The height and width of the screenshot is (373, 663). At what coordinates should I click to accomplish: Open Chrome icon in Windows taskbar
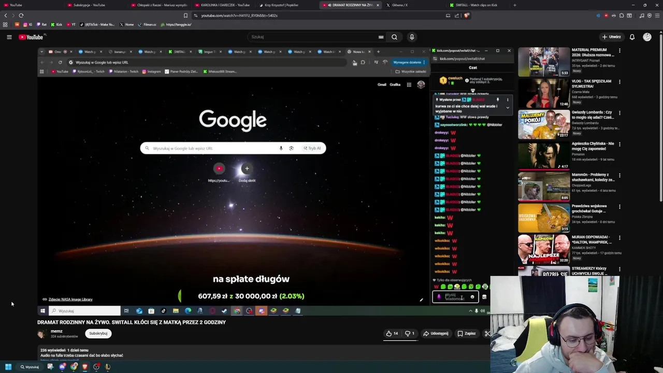pyautogui.click(x=74, y=367)
